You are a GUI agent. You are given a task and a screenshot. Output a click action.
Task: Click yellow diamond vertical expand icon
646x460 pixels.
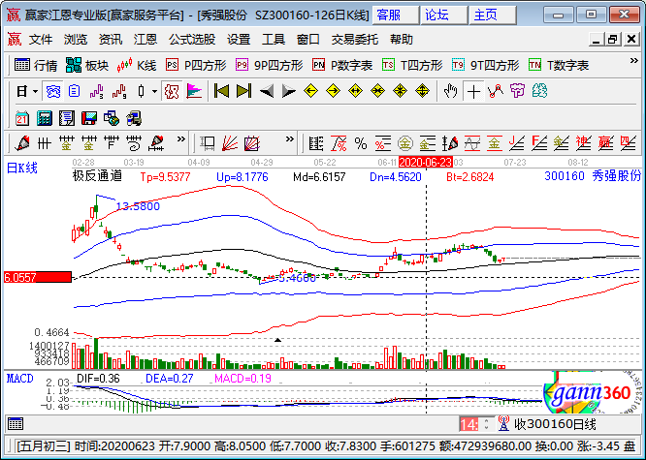point(422,91)
